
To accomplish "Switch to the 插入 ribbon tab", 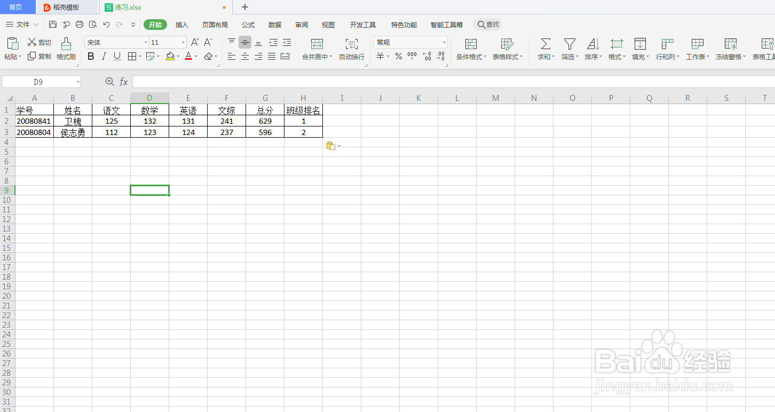I will point(182,25).
